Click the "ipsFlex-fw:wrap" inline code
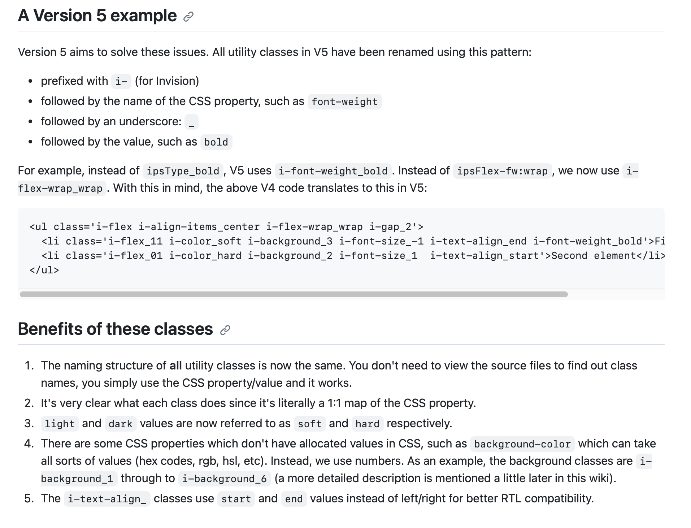This screenshot has height=528, width=691. [502, 171]
